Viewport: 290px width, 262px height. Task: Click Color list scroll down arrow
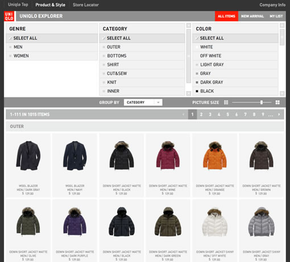282,93
